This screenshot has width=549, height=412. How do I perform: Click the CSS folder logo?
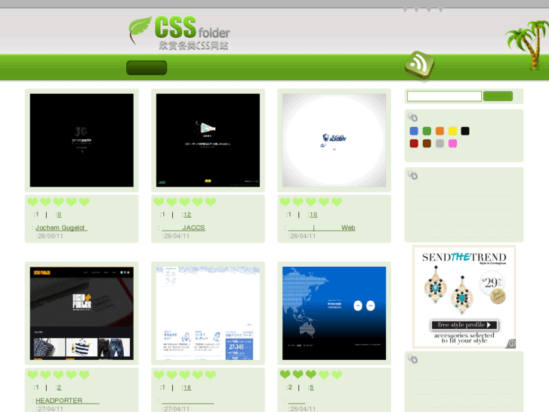(x=180, y=33)
